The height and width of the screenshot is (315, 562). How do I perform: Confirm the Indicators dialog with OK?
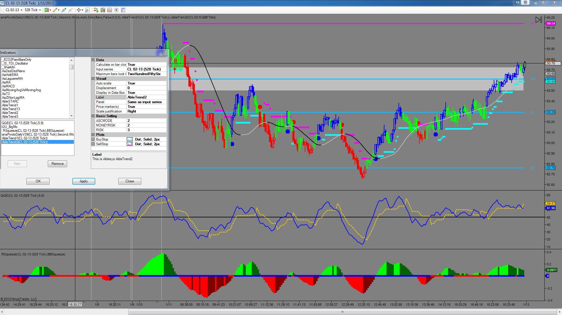38,181
